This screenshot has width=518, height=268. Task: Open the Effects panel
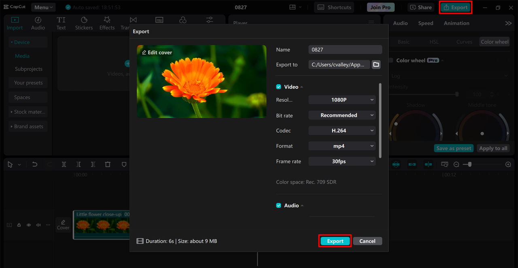point(107,23)
